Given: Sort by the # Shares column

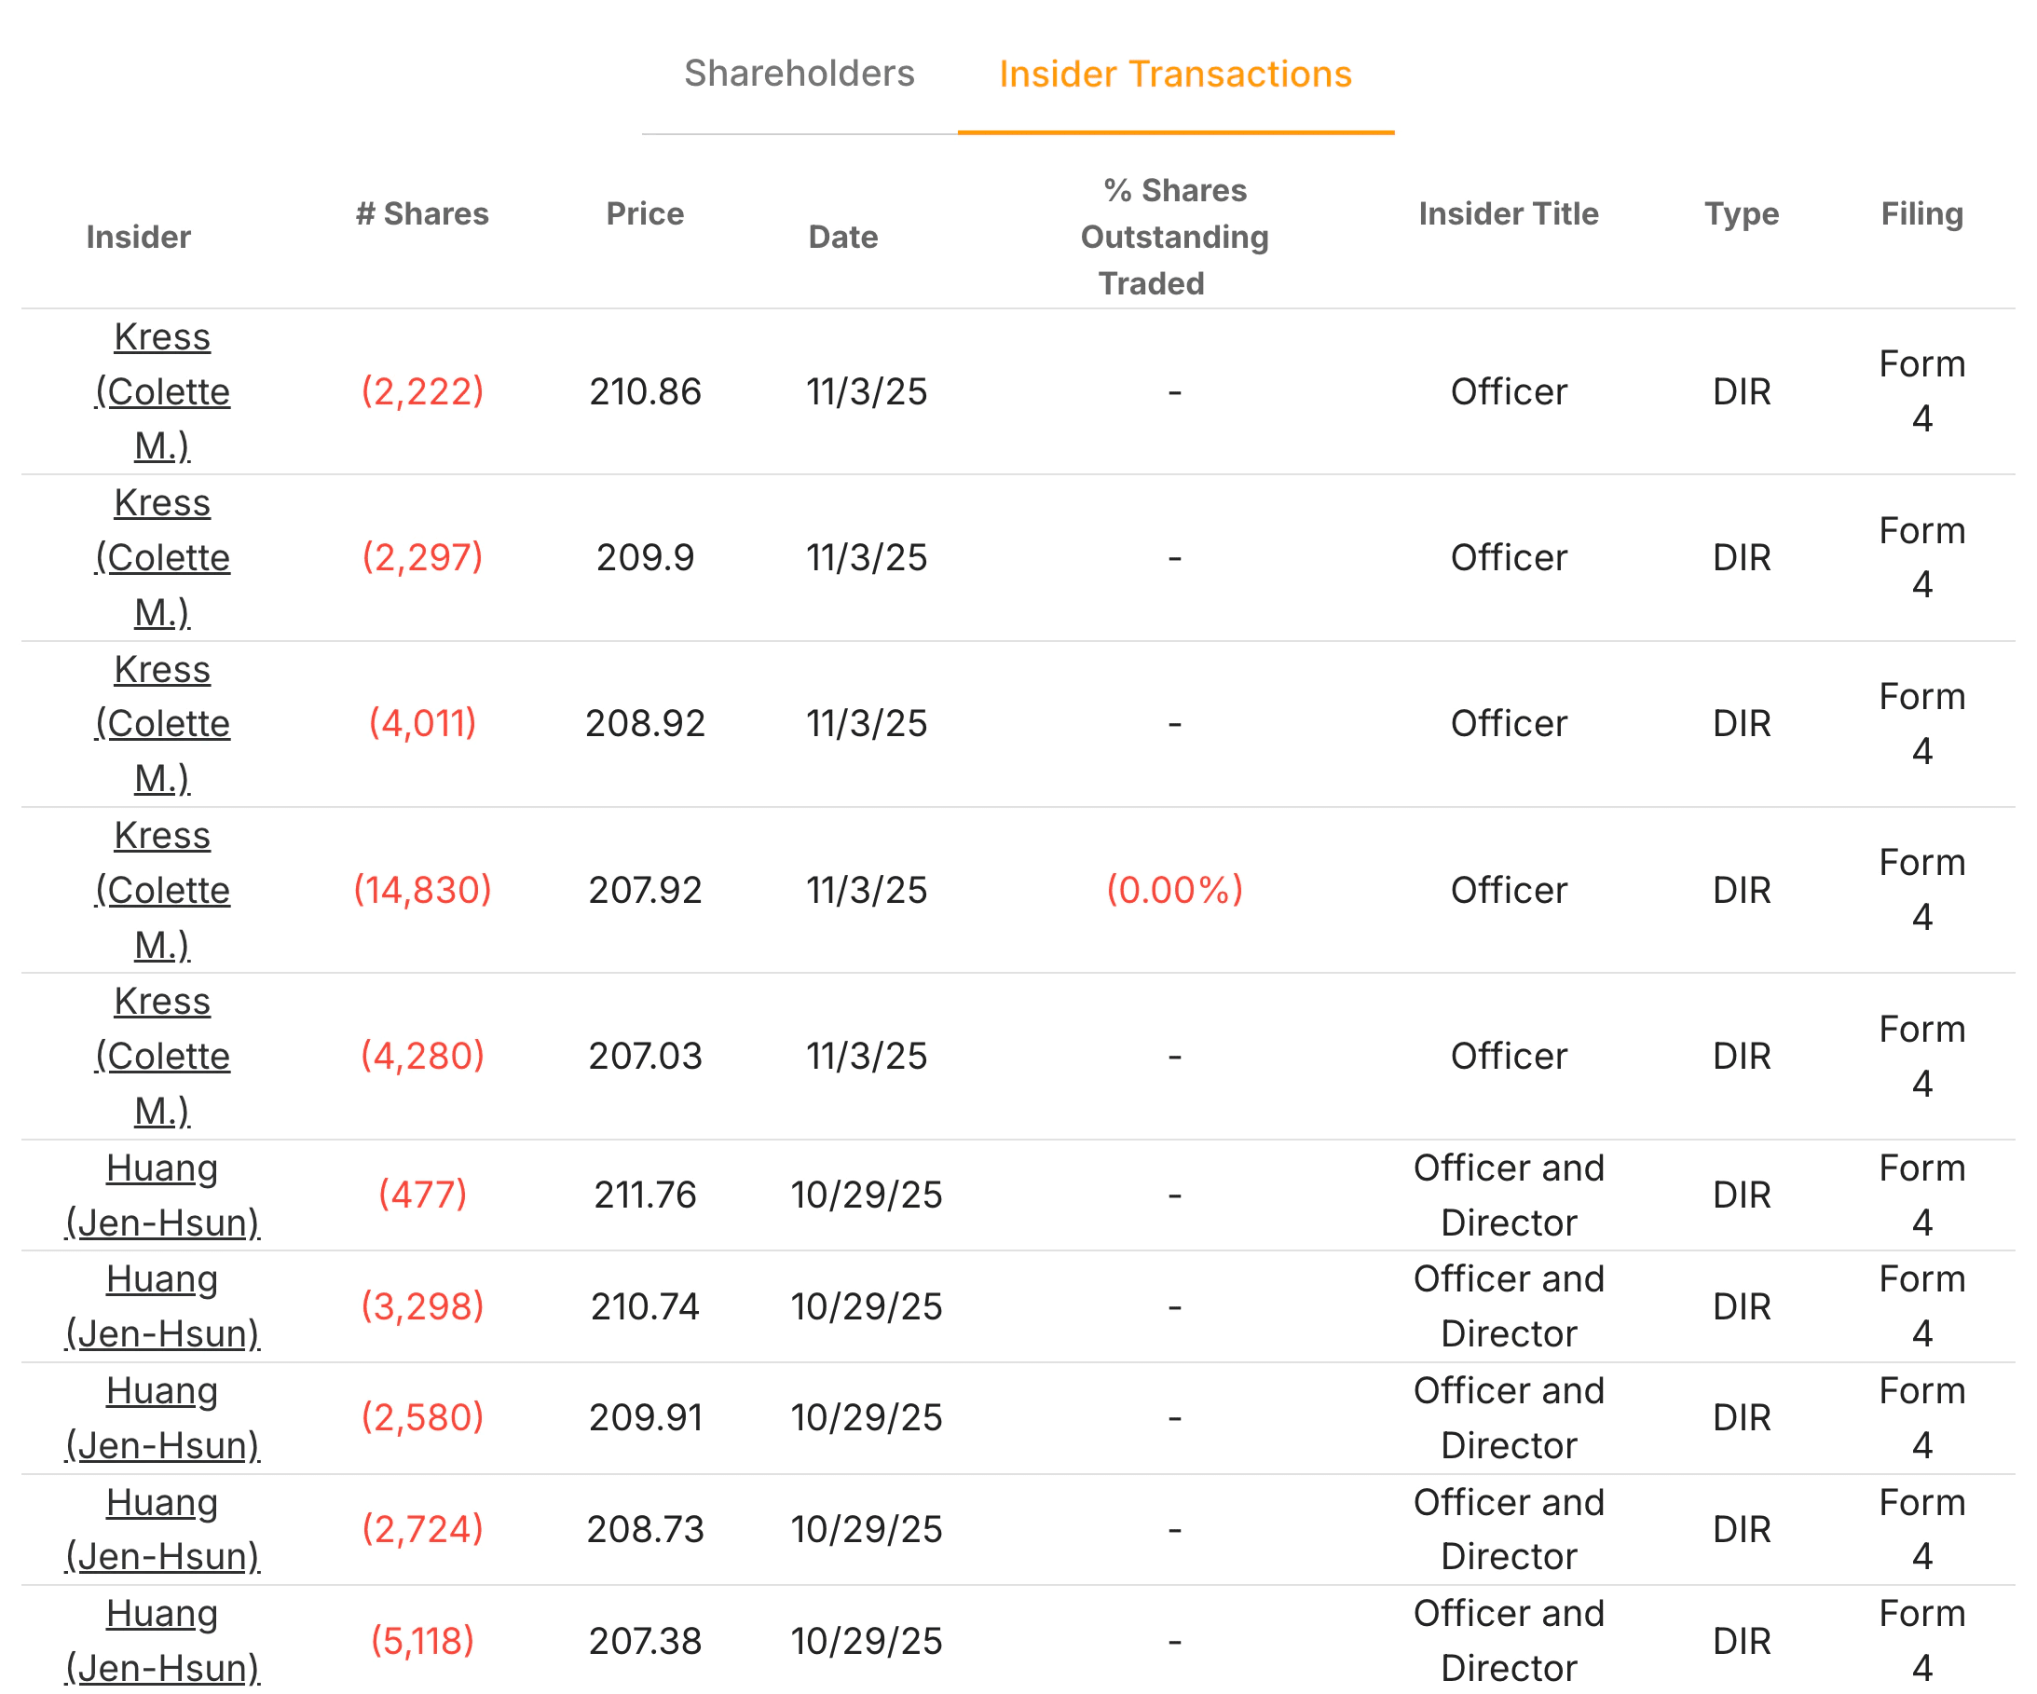Looking at the screenshot, I should click(423, 213).
